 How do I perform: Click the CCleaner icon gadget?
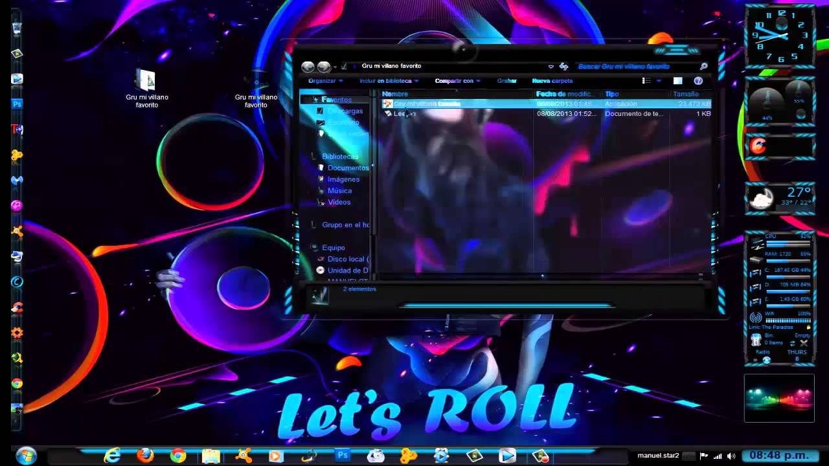coord(758,146)
